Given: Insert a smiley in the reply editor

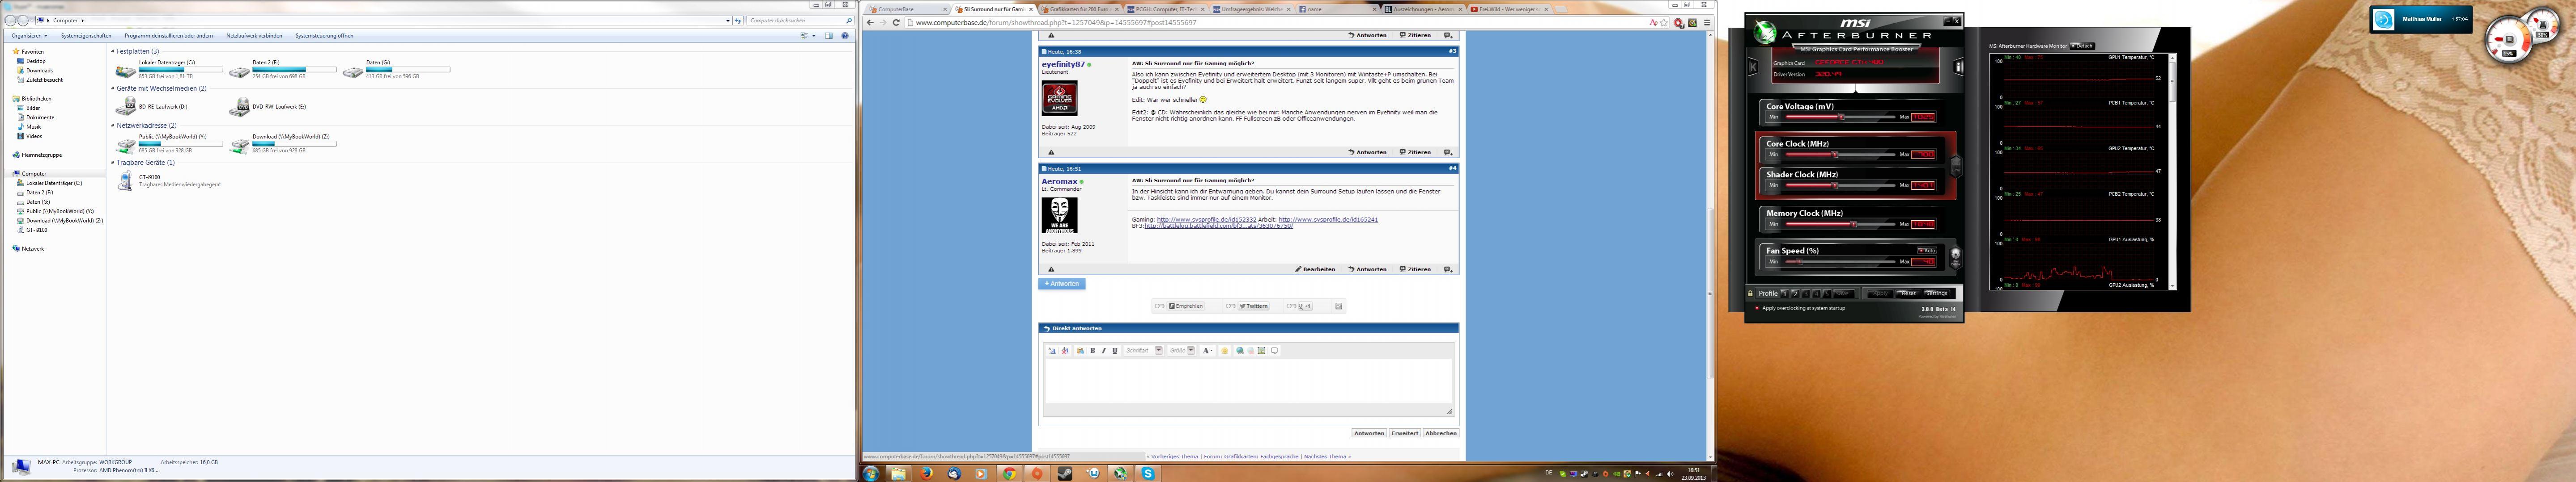Looking at the screenshot, I should [x=1224, y=351].
